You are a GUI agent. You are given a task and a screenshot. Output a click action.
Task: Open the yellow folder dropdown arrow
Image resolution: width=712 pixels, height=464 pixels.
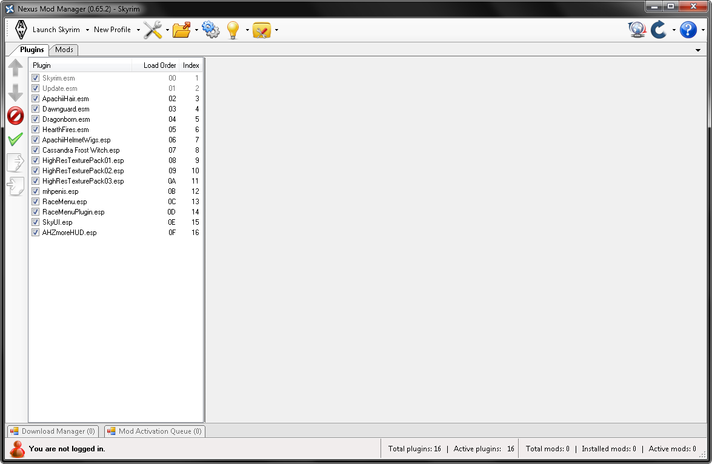coord(276,30)
